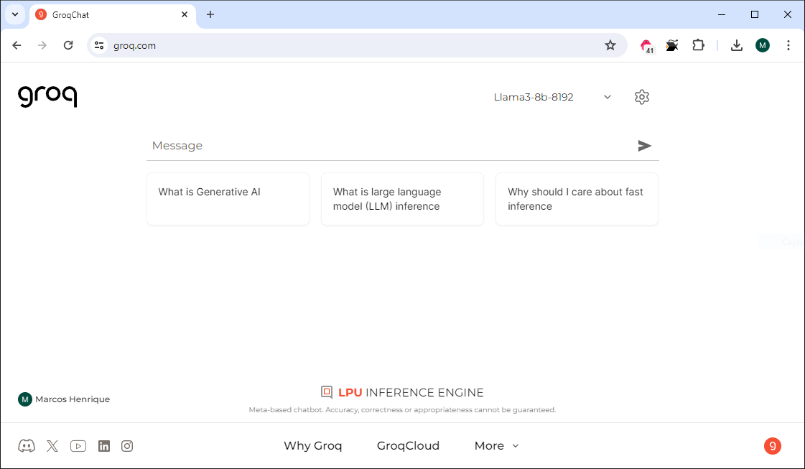This screenshot has height=469, width=805.
Task: Open Groq's Discord page
Action: point(27,446)
